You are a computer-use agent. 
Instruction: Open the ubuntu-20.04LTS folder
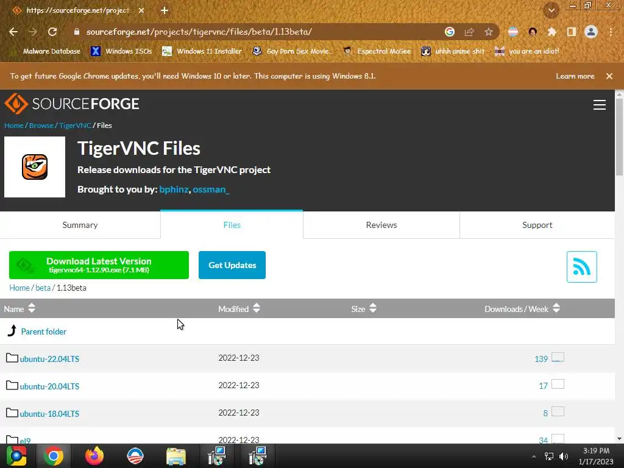[x=50, y=386]
